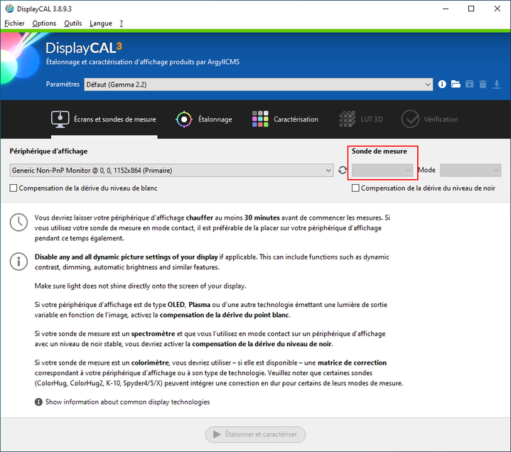The height and width of the screenshot is (452, 511).
Task: Open the Sonde de mesure dropdown
Action: [x=382, y=171]
